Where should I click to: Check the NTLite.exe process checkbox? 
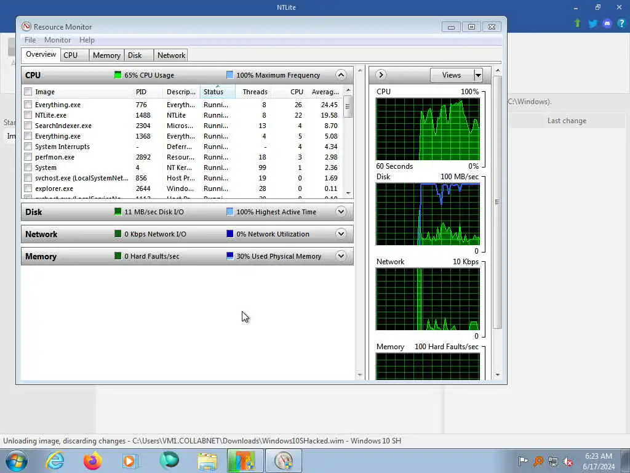pos(28,115)
